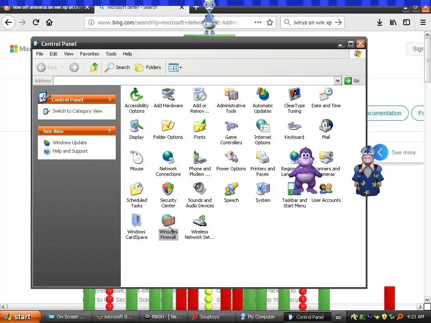
Task: Open Firefox downloads arrow icon
Action: click(x=380, y=23)
